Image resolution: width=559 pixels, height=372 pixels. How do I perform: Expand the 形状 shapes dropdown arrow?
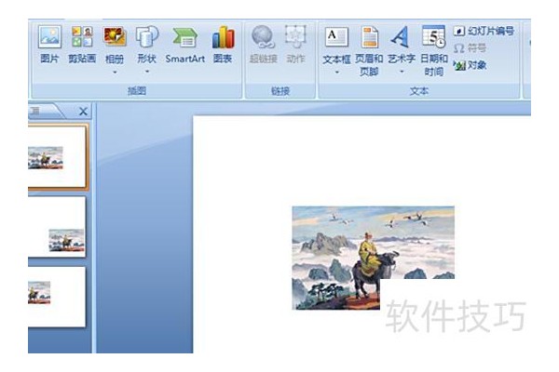point(147,72)
